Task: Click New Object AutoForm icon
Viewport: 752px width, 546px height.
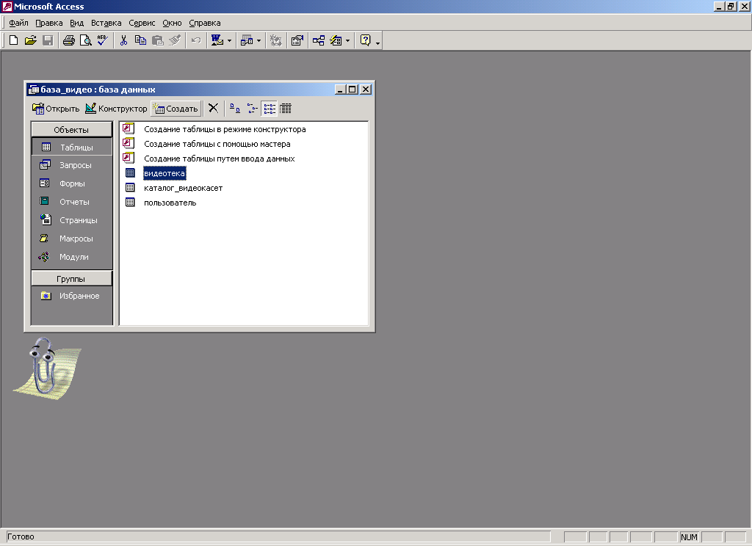Action: click(336, 40)
